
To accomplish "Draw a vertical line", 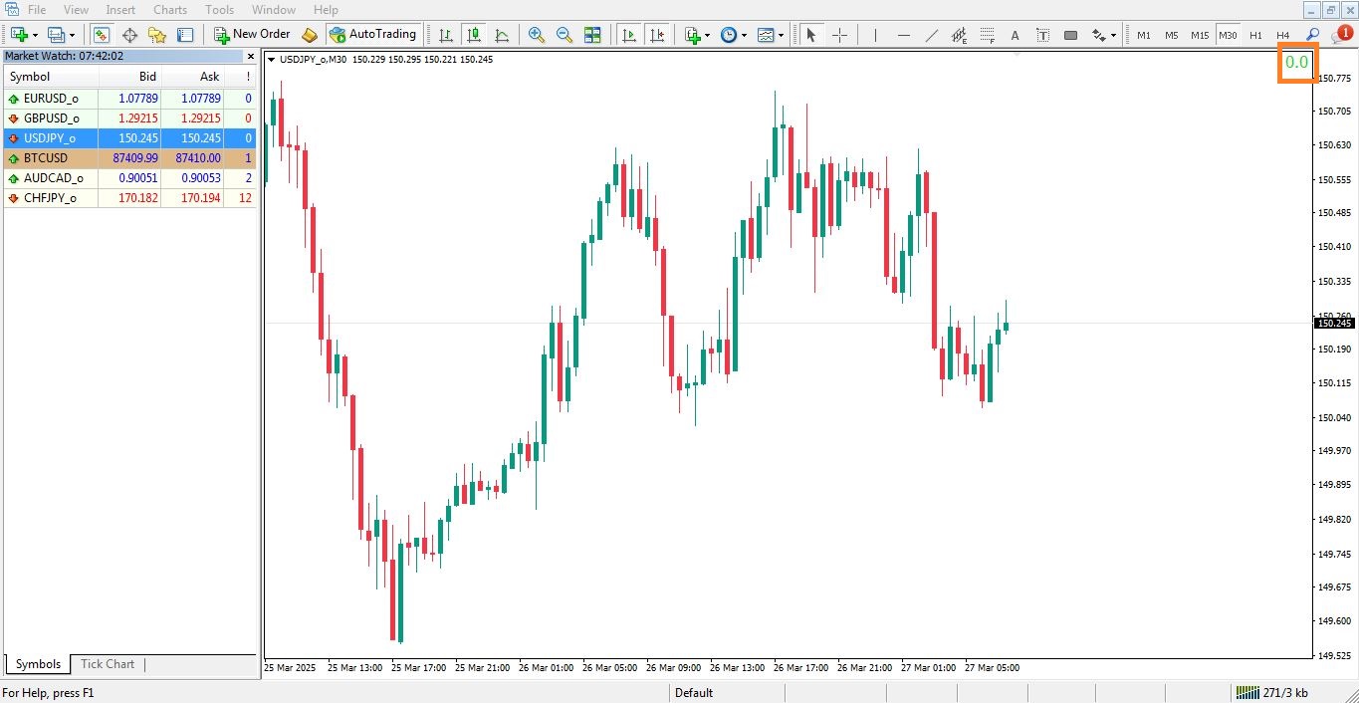I will click(x=875, y=35).
